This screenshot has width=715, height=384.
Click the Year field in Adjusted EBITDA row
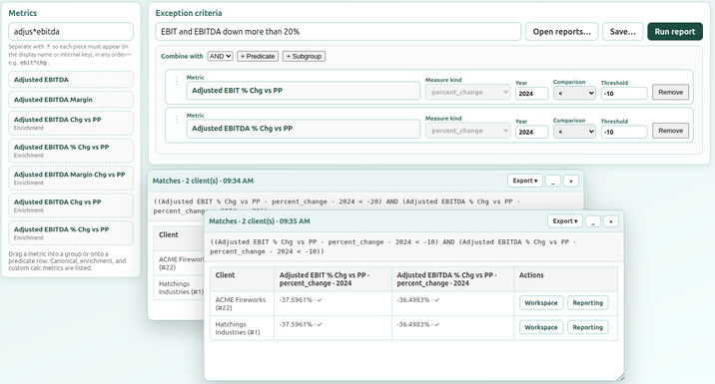[531, 132]
